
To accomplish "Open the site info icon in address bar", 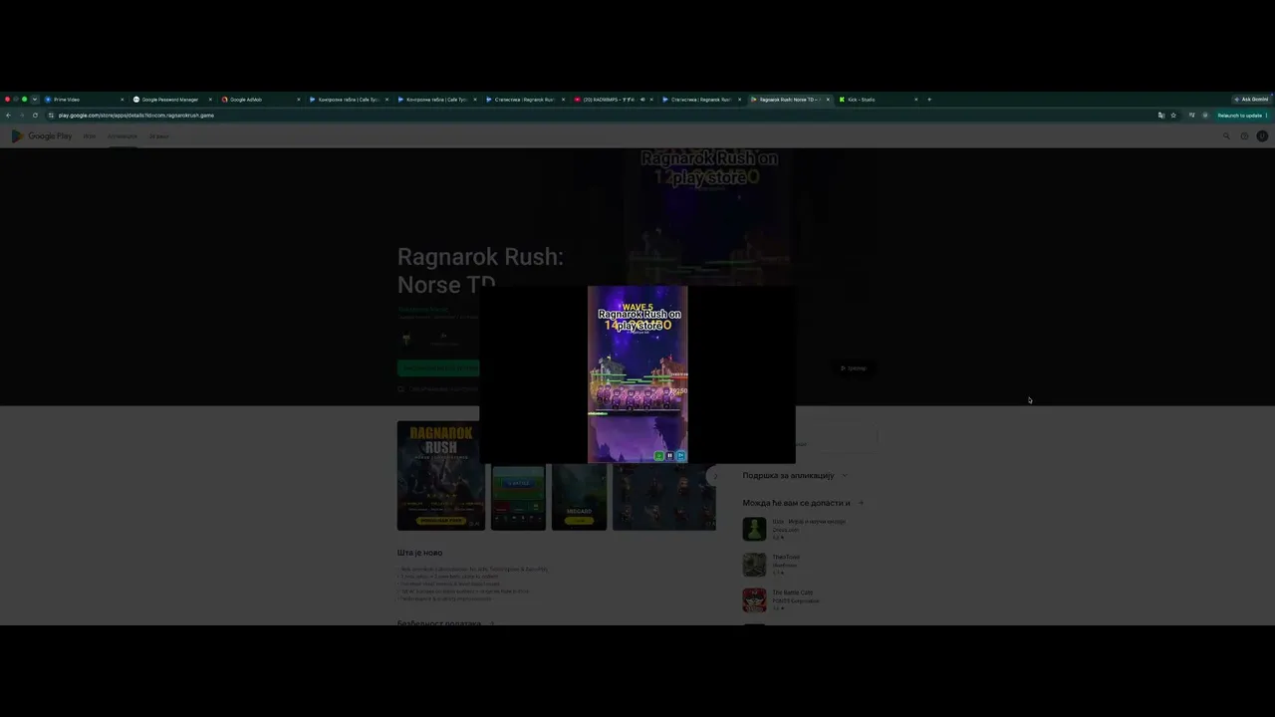I will 50,116.
